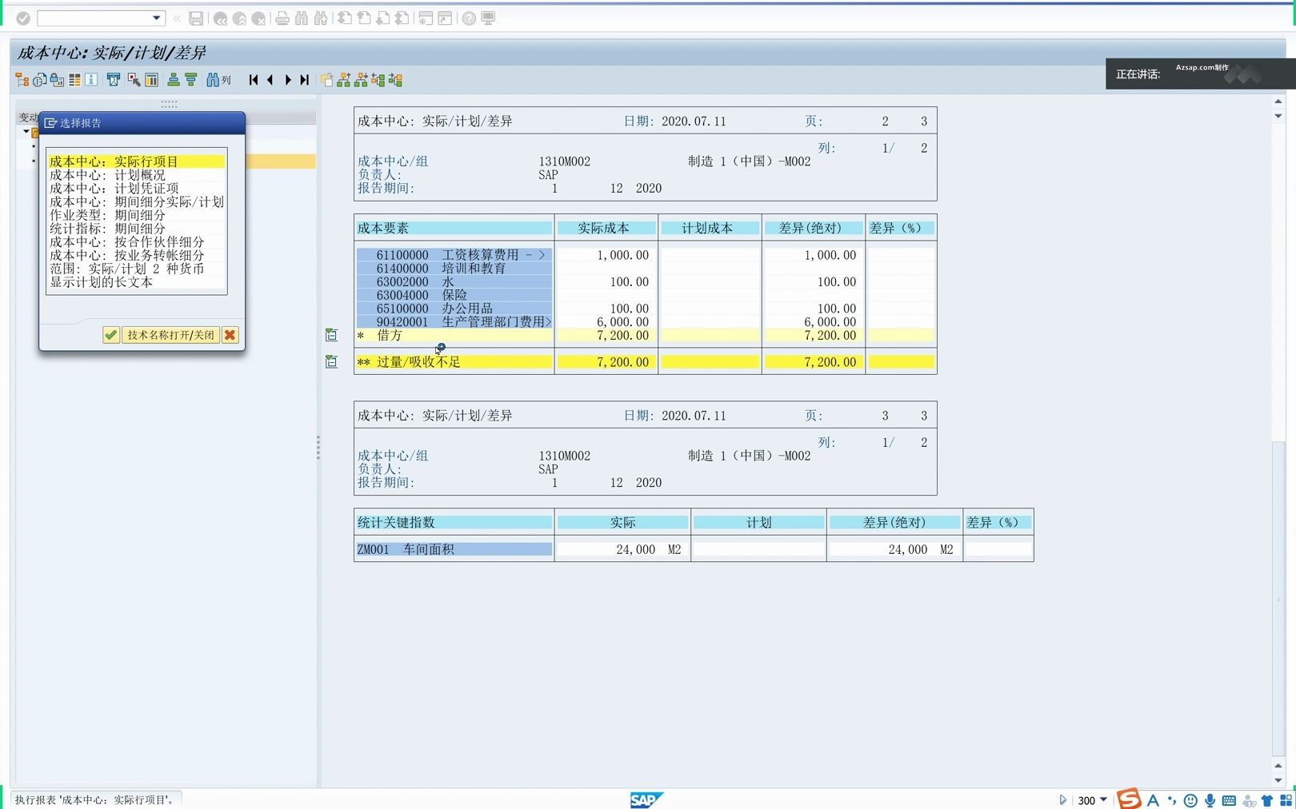Select 成本中心: 按业务转帐细分 entry
This screenshot has width=1296, height=809.
tap(136, 256)
